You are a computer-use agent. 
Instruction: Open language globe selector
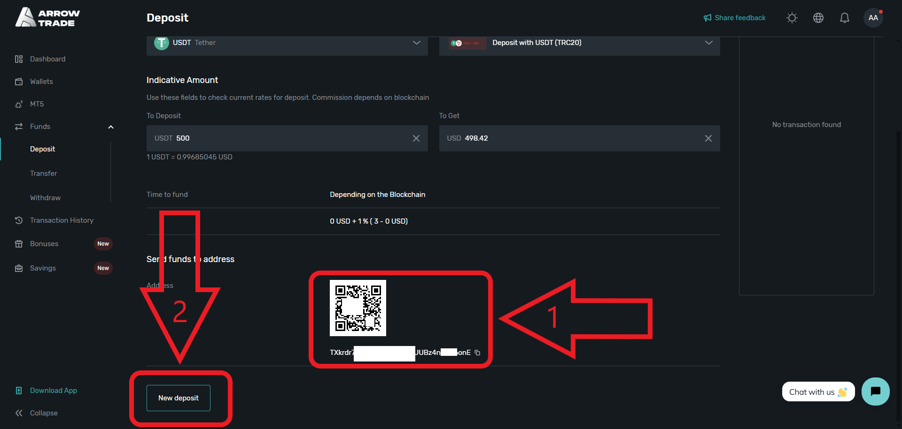point(818,18)
